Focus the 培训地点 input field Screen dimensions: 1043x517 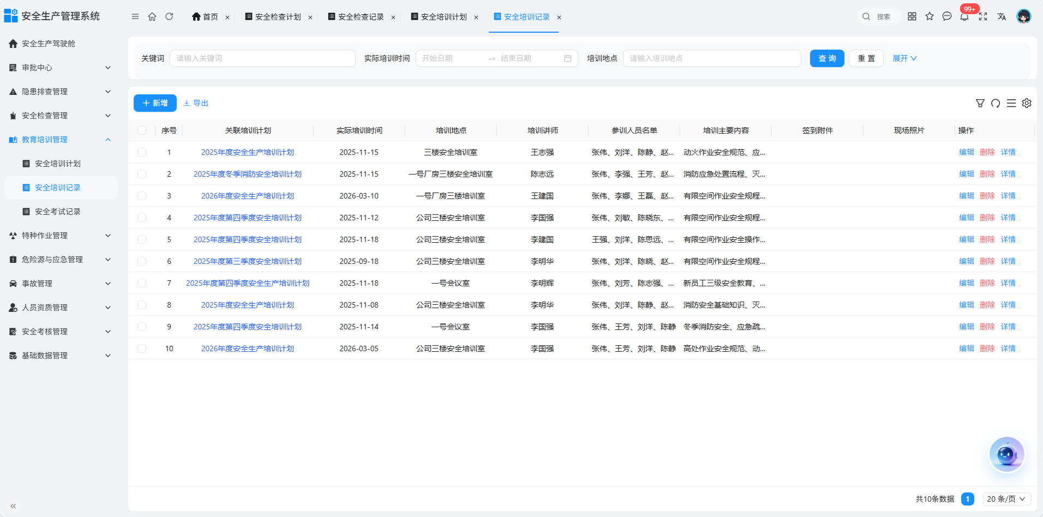[x=712, y=58]
